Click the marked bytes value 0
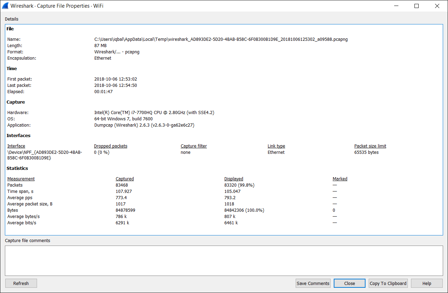The image size is (448, 293). [x=334, y=210]
